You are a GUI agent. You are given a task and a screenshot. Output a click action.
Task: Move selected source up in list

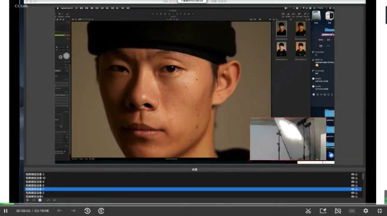(48, 200)
